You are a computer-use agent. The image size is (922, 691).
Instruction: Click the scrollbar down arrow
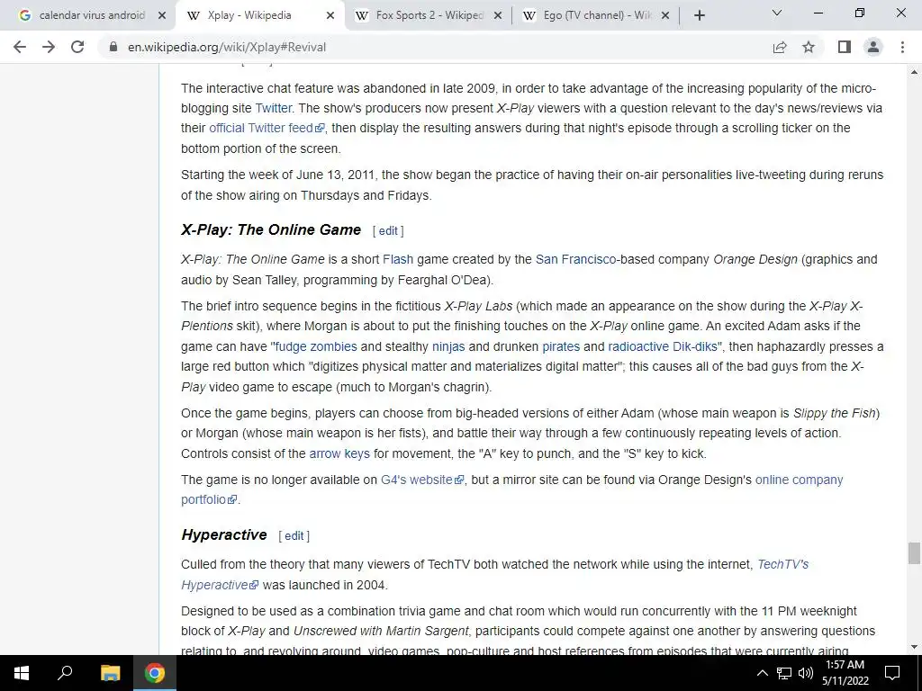pos(914,647)
